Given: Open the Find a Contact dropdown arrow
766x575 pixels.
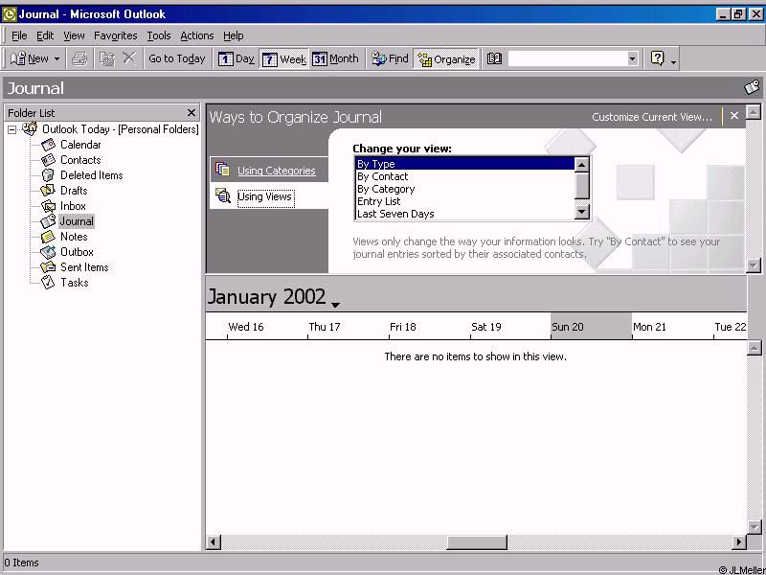Looking at the screenshot, I should (x=633, y=58).
